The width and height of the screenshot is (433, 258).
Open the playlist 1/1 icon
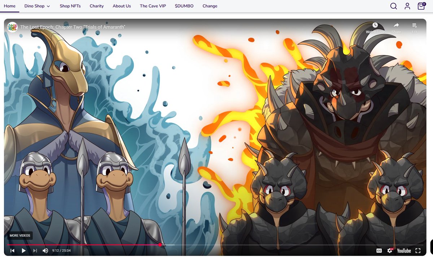point(414,28)
